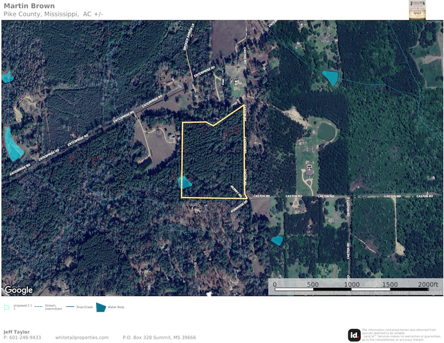Click the River/Creek solid line legend symbol
The image size is (444, 343).
click(x=70, y=307)
